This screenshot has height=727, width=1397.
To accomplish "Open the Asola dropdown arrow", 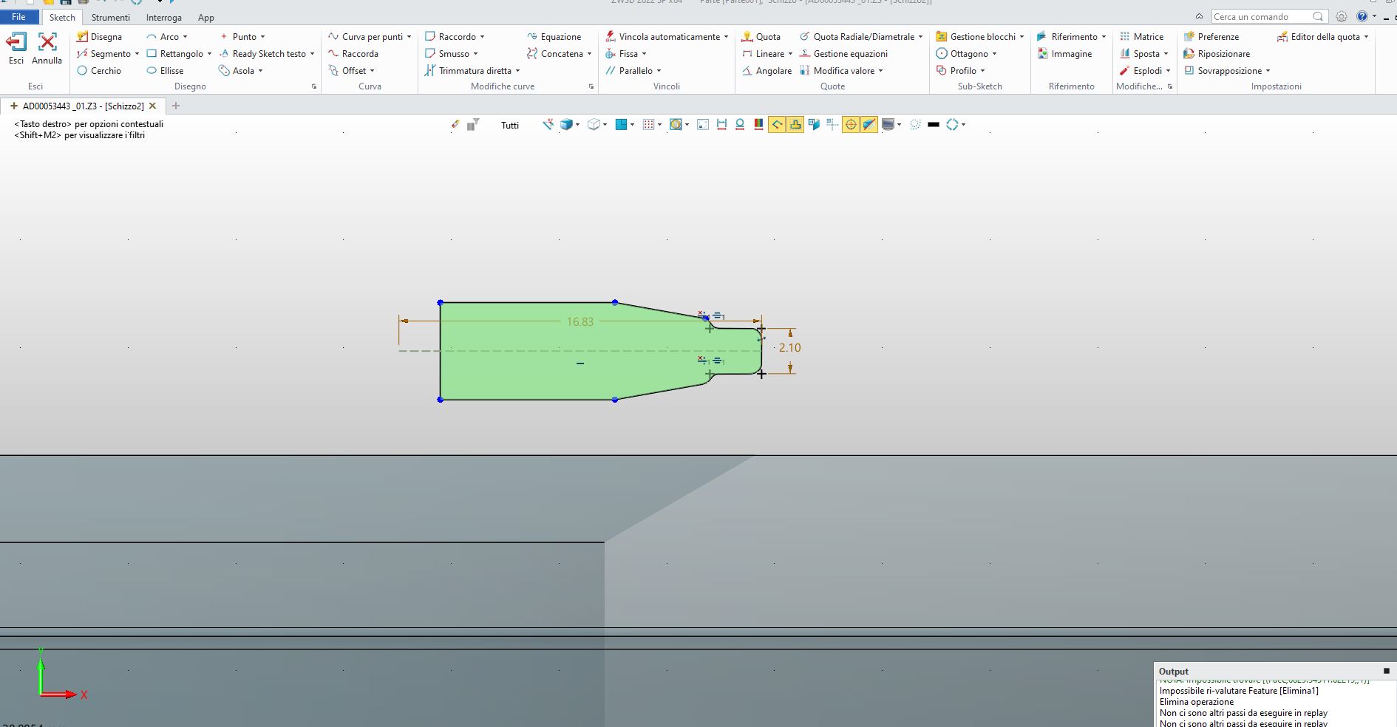I will pos(260,71).
